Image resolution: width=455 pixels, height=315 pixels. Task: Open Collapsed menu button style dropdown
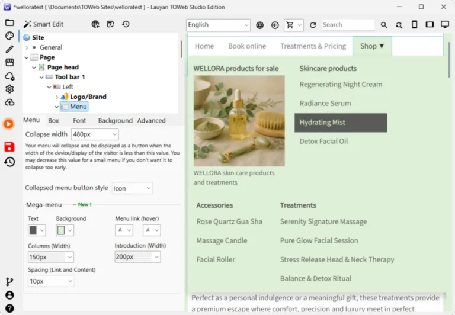coord(132,188)
